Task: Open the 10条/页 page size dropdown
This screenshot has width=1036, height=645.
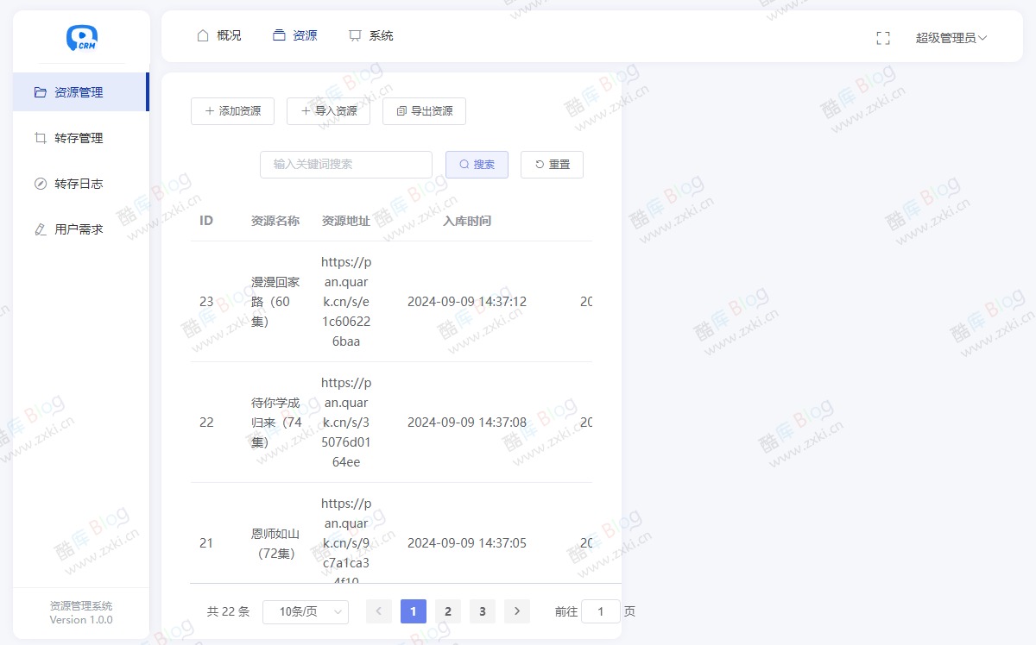Action: pyautogui.click(x=306, y=611)
